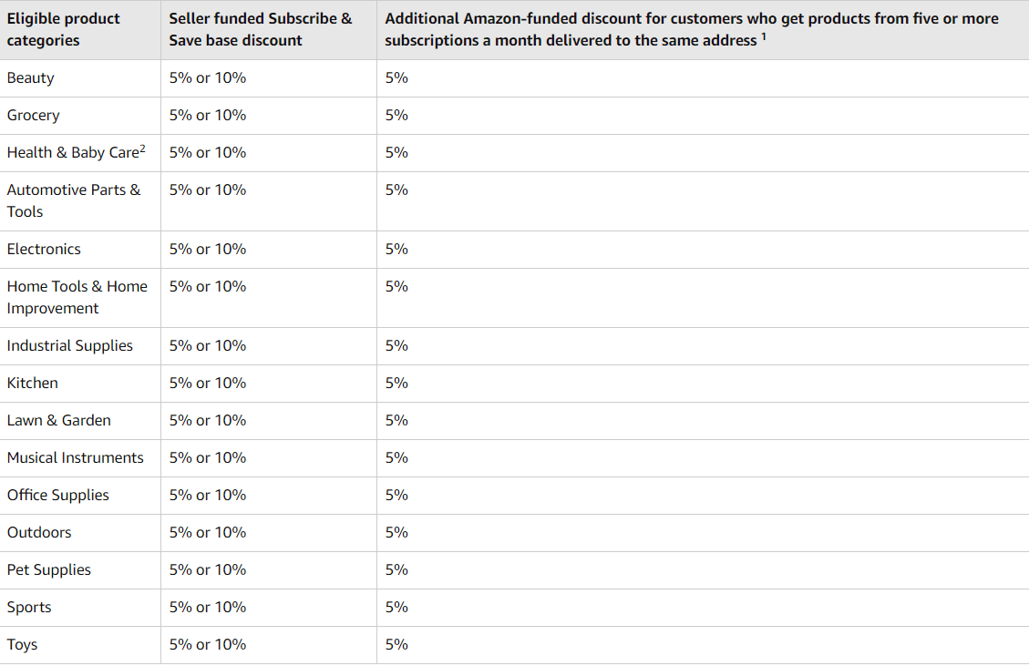Select the Pet Supplies row label
Screen dimensions: 1029x666
point(49,570)
